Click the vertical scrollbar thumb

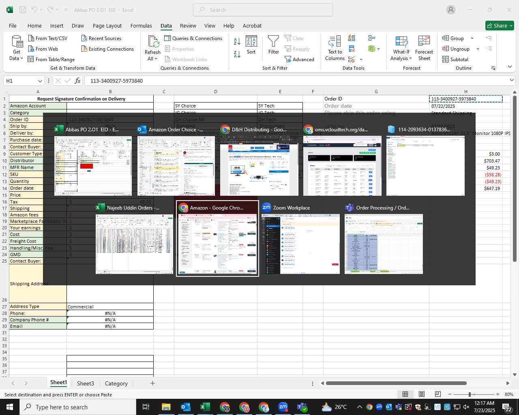click(x=515, y=178)
